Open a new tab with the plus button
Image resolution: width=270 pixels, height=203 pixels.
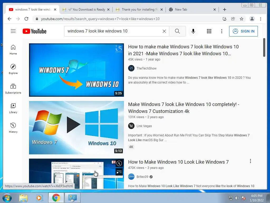(225, 10)
